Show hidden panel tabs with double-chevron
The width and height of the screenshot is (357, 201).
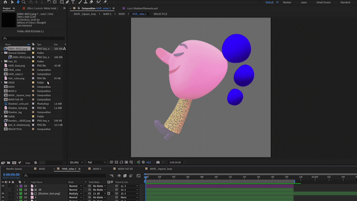pos(64,8)
